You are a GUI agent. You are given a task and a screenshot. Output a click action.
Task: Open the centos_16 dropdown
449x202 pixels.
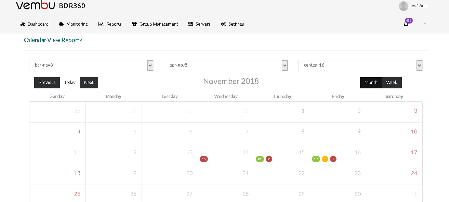(360, 65)
